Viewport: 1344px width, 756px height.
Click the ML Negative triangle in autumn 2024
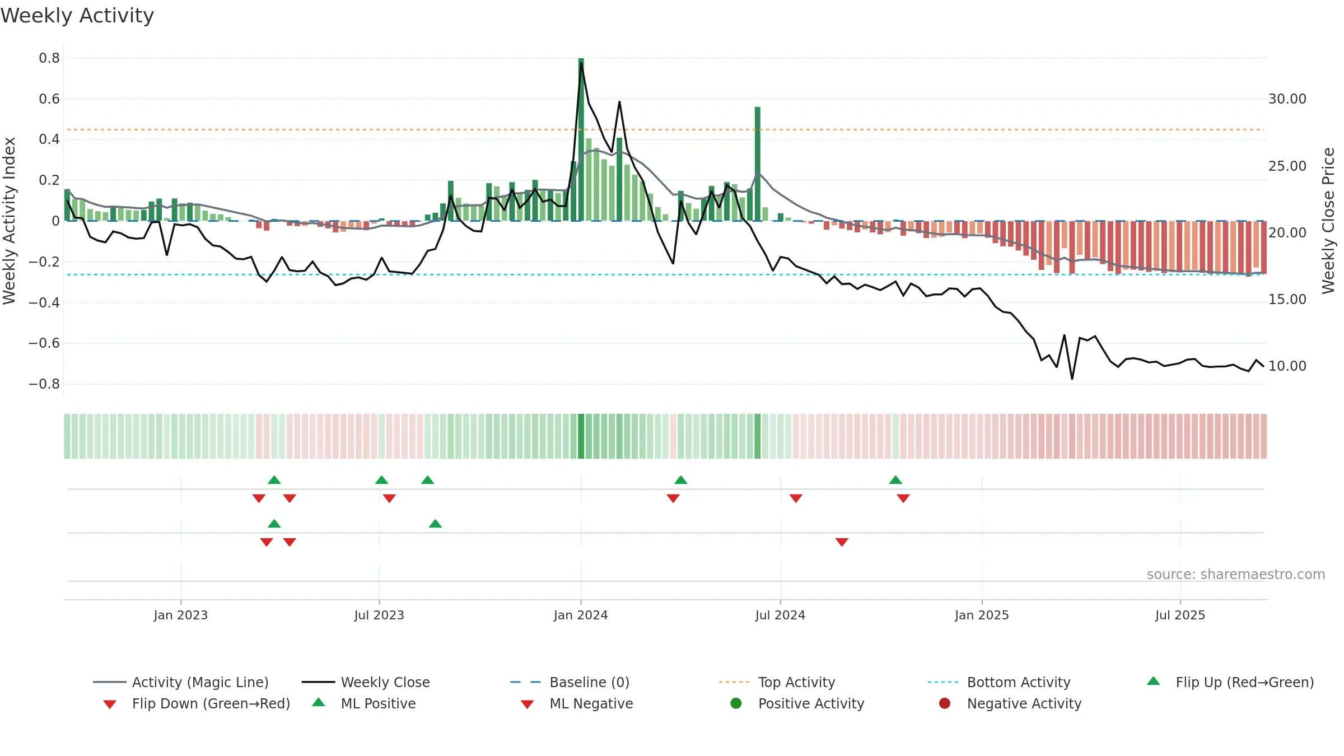click(x=842, y=542)
